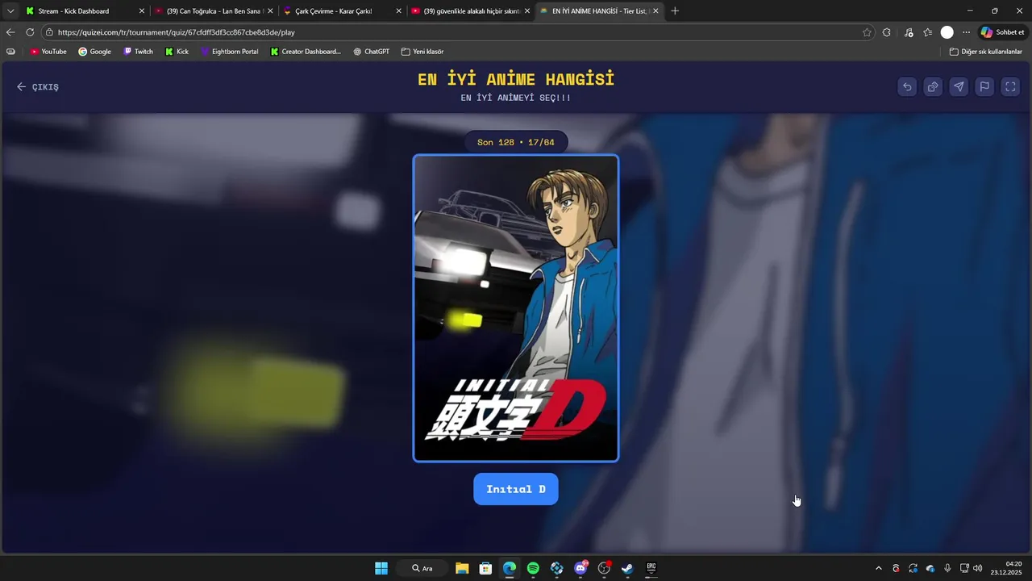Click the undo arrow icon on quiz header
The image size is (1032, 581).
(x=907, y=87)
